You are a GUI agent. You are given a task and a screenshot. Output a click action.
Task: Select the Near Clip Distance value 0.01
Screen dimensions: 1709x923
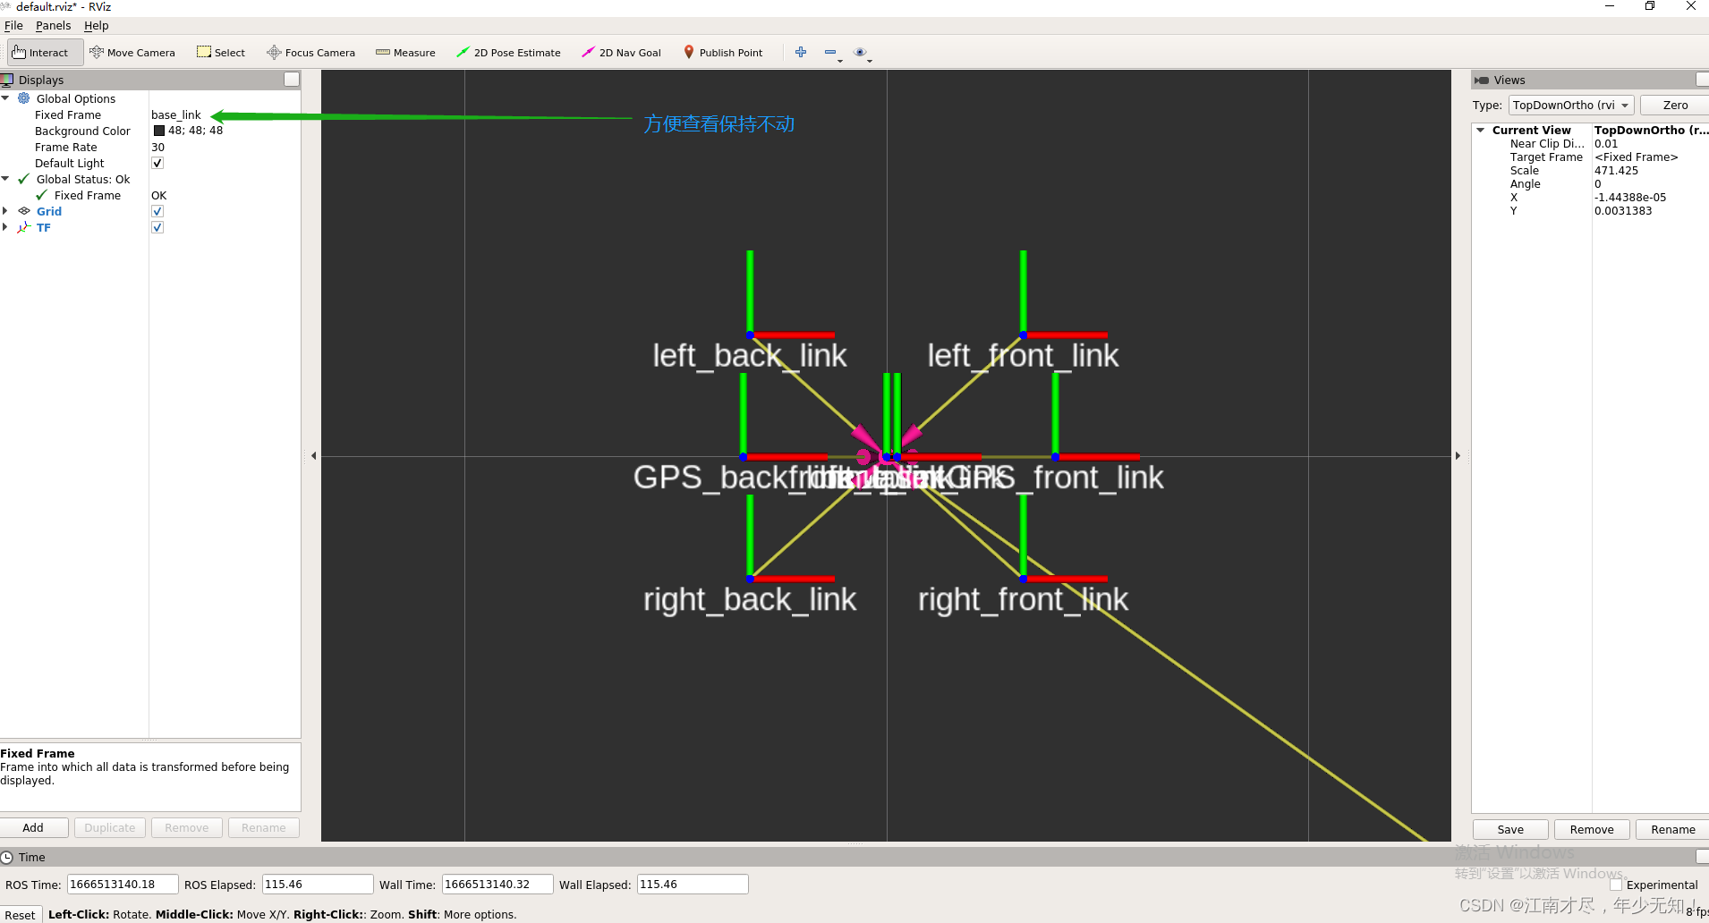[1606, 143]
